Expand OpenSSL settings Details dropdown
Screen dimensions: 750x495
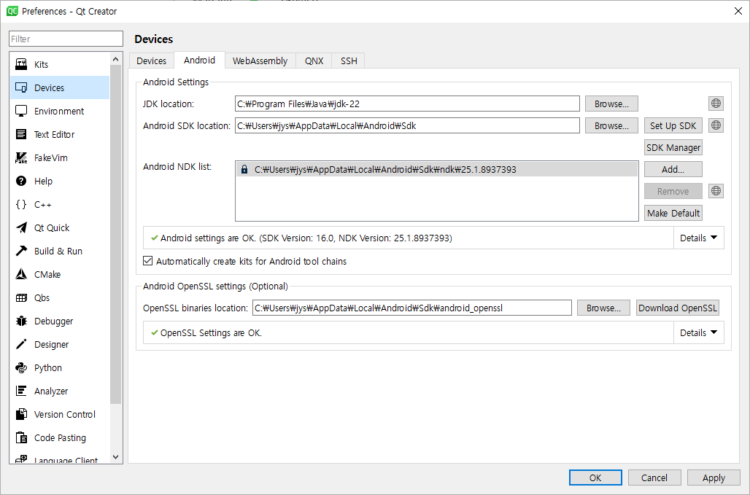point(698,332)
